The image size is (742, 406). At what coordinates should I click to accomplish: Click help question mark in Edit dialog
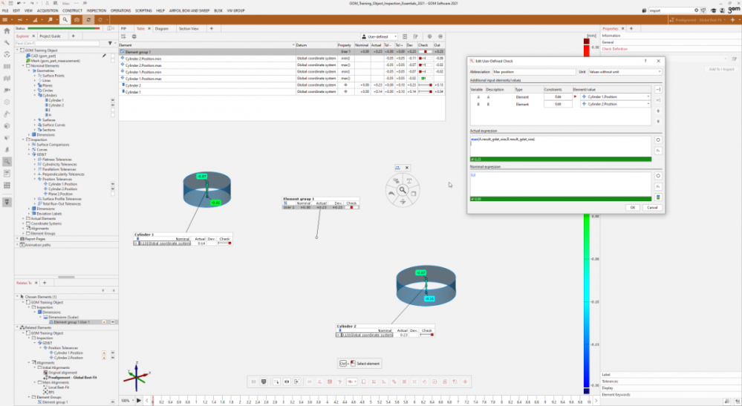coord(645,61)
